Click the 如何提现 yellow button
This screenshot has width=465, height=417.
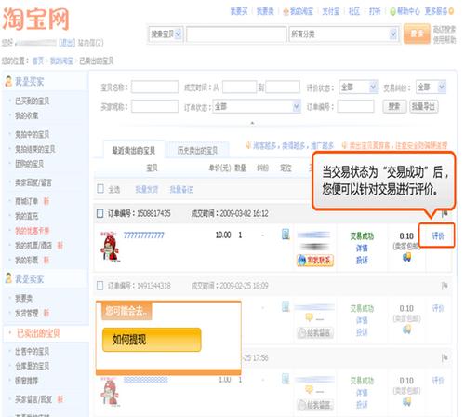tap(152, 340)
